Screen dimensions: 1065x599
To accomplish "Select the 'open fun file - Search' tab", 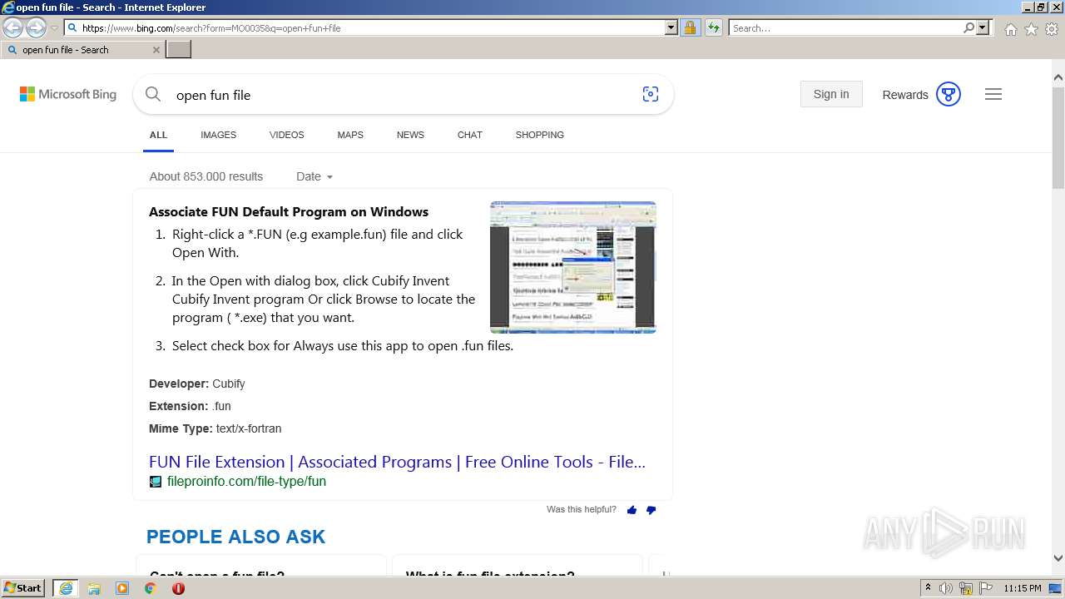I will point(82,50).
